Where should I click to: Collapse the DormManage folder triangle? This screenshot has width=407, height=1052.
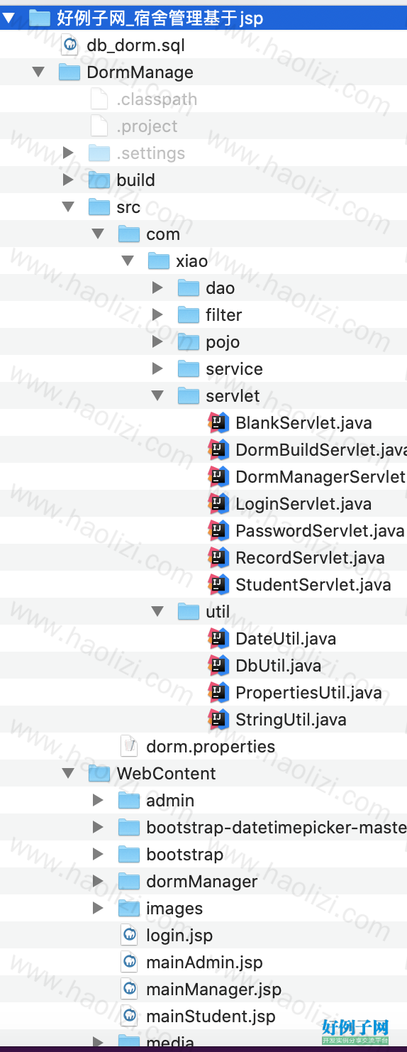coord(38,72)
